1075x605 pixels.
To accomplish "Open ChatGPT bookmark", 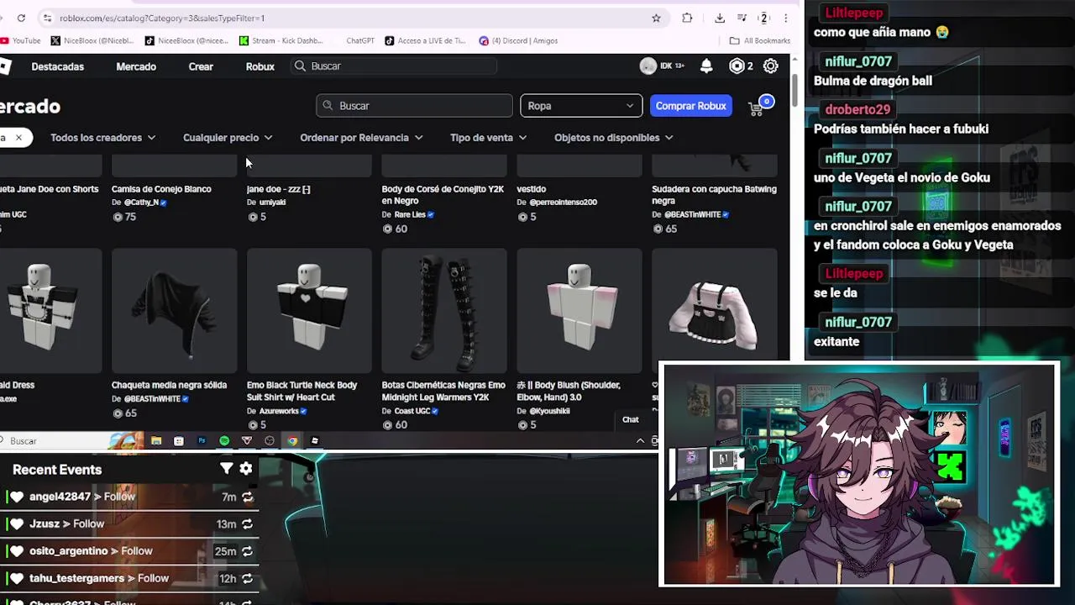I will [x=360, y=40].
